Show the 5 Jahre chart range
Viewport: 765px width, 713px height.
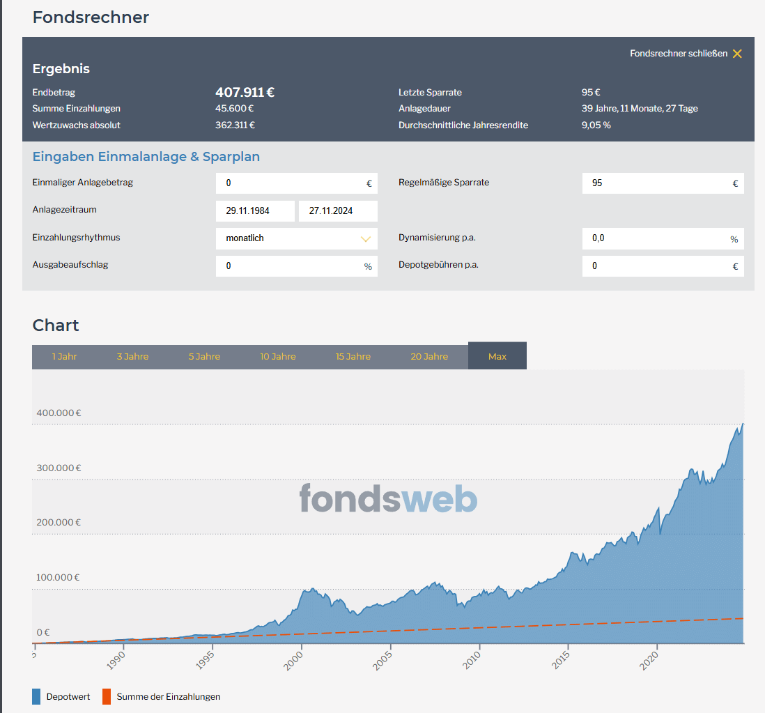click(x=204, y=356)
